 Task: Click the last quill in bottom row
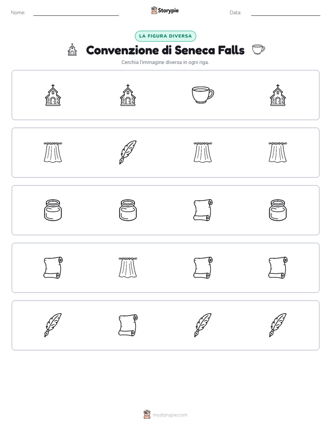click(278, 325)
